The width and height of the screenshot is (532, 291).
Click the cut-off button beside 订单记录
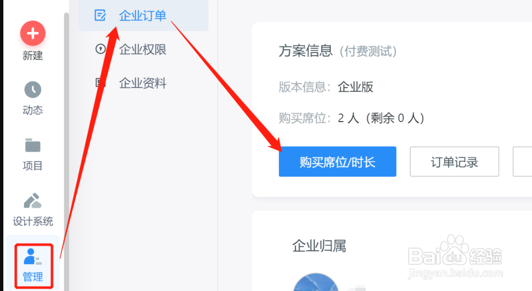(522, 162)
